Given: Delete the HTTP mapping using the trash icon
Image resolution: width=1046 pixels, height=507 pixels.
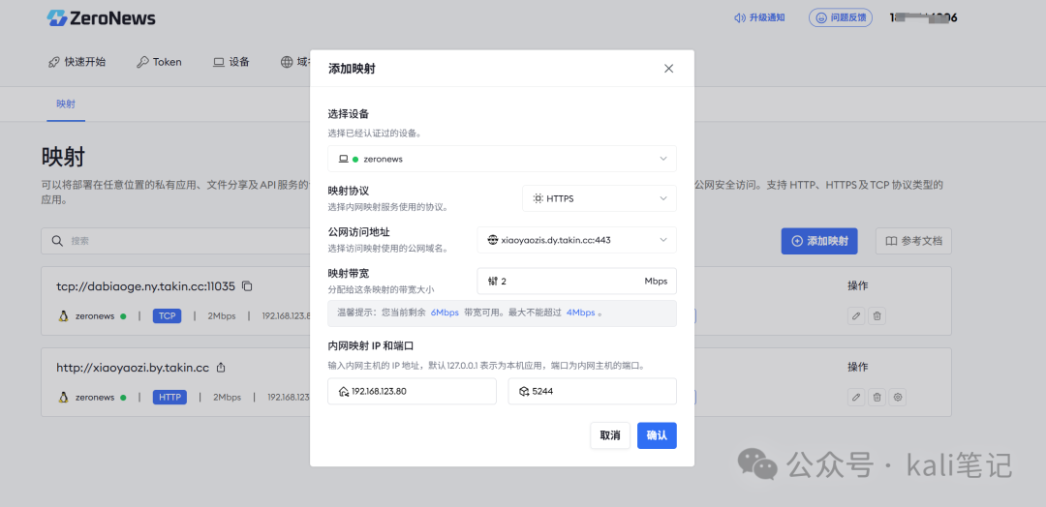Looking at the screenshot, I should tap(877, 397).
